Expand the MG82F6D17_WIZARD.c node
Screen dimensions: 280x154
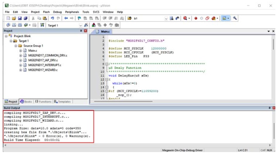(x=21, y=70)
